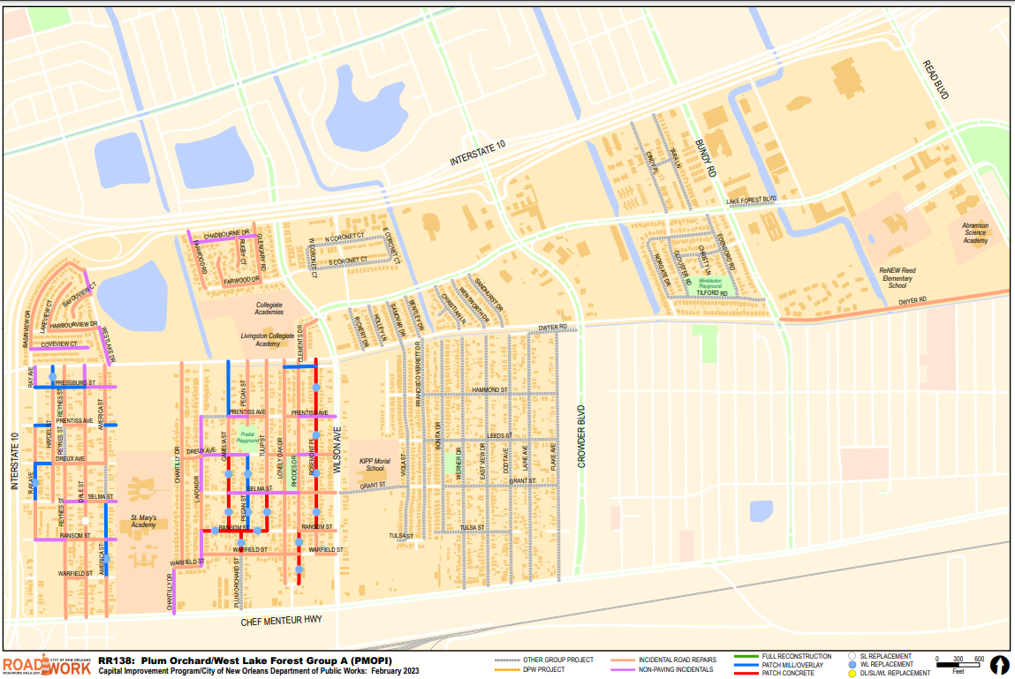The image size is (1015, 679).
Task: Click the ReNEW Reed Elementary School label
Action: pyautogui.click(x=898, y=277)
